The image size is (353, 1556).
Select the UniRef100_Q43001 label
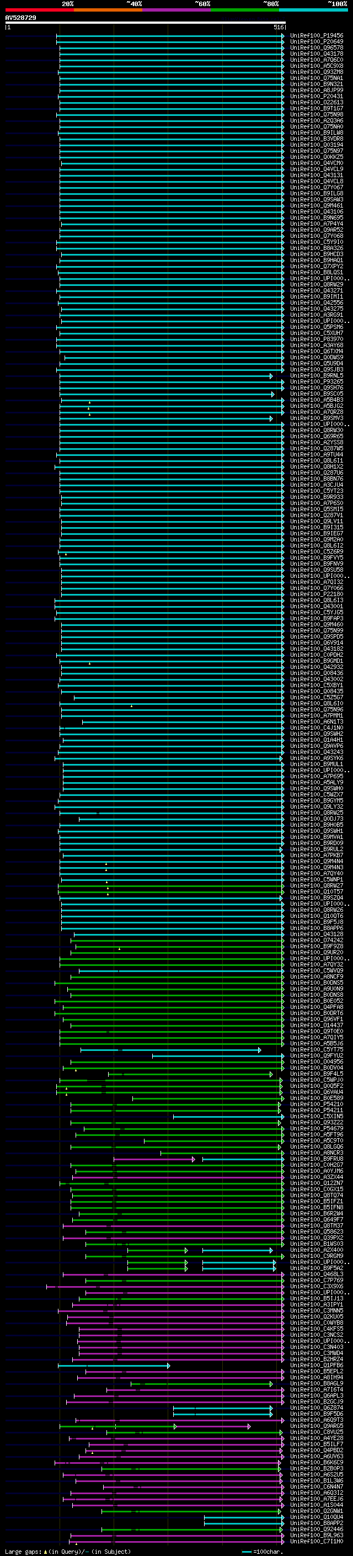[316, 607]
